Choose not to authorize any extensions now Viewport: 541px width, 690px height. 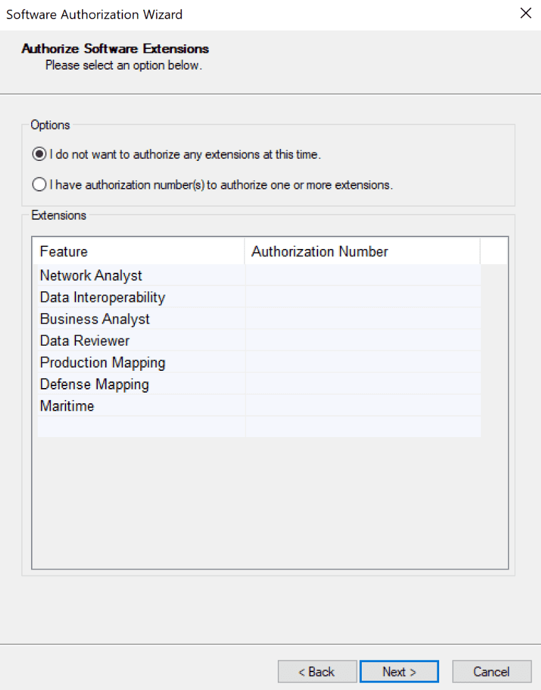pyautogui.click(x=39, y=154)
